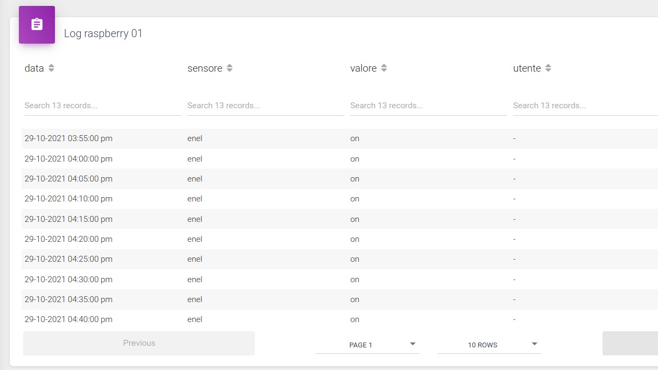Click enel in the 04:10:00 pm row
Screen dimensions: 658x370
(195, 199)
